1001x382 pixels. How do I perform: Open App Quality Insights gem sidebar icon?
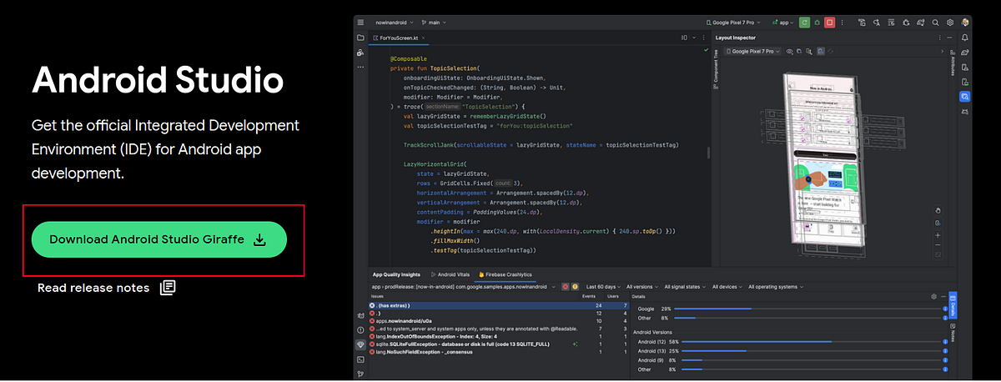[x=360, y=344]
